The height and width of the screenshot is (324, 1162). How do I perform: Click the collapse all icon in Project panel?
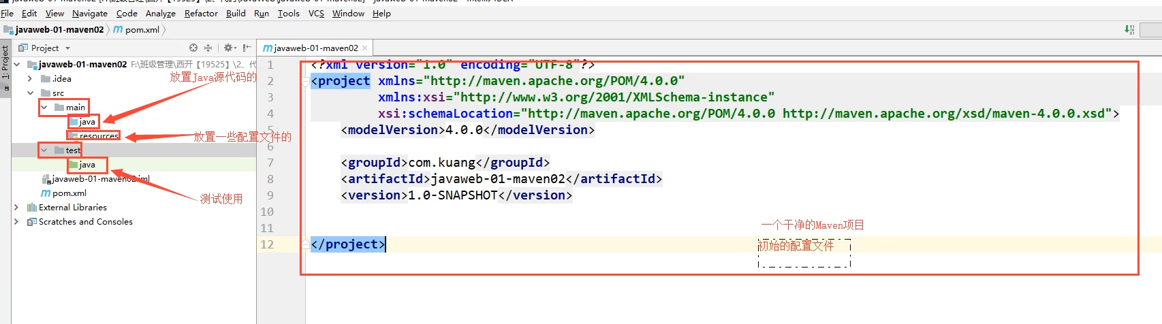pyautogui.click(x=208, y=48)
